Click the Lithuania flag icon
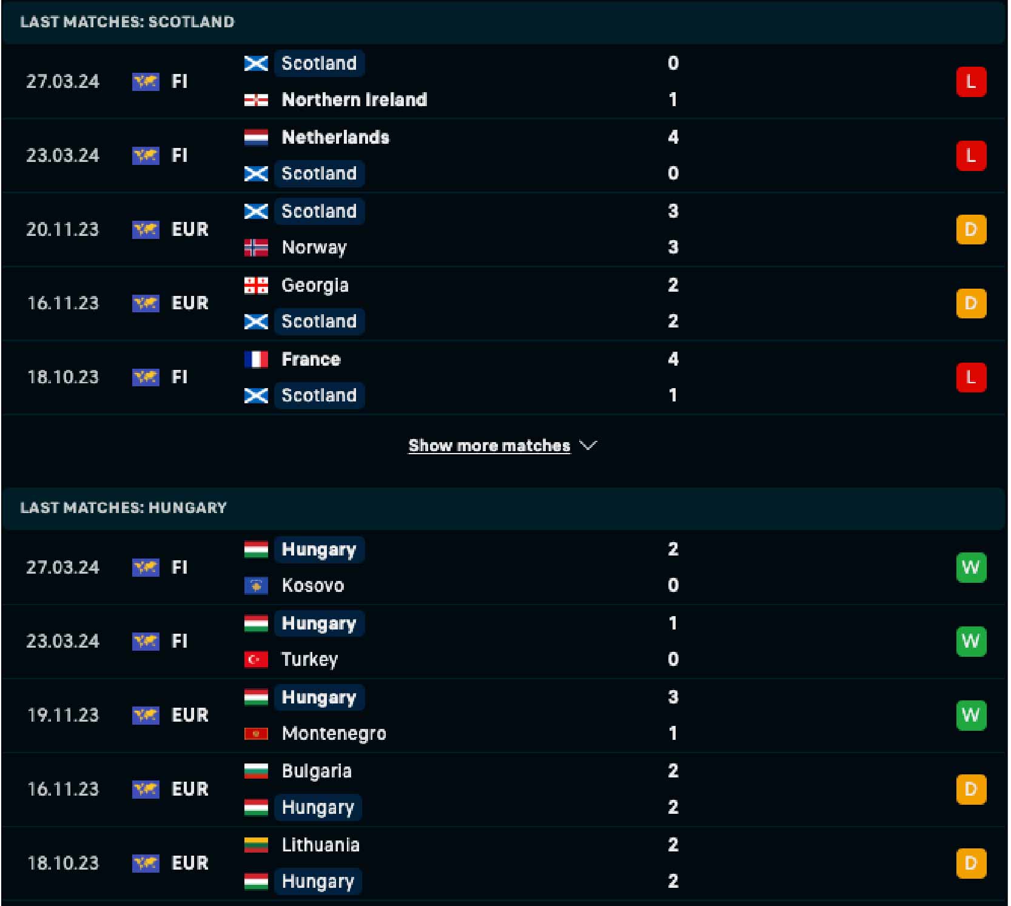1011x906 pixels. pos(256,845)
